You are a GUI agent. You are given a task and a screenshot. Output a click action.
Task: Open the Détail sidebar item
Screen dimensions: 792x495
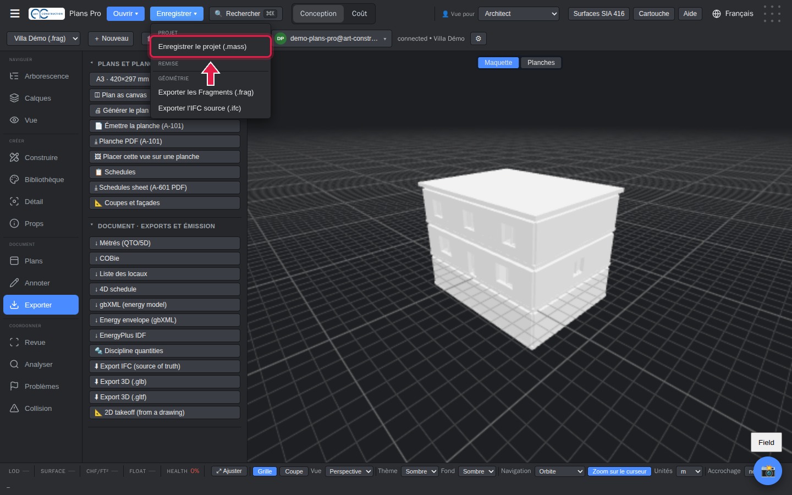pyautogui.click(x=41, y=202)
